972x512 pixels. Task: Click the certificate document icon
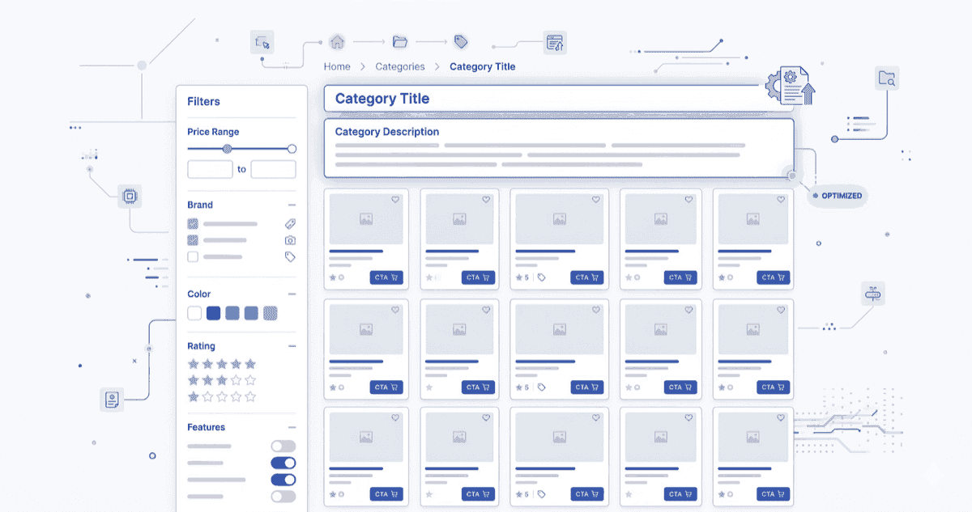(x=112, y=399)
